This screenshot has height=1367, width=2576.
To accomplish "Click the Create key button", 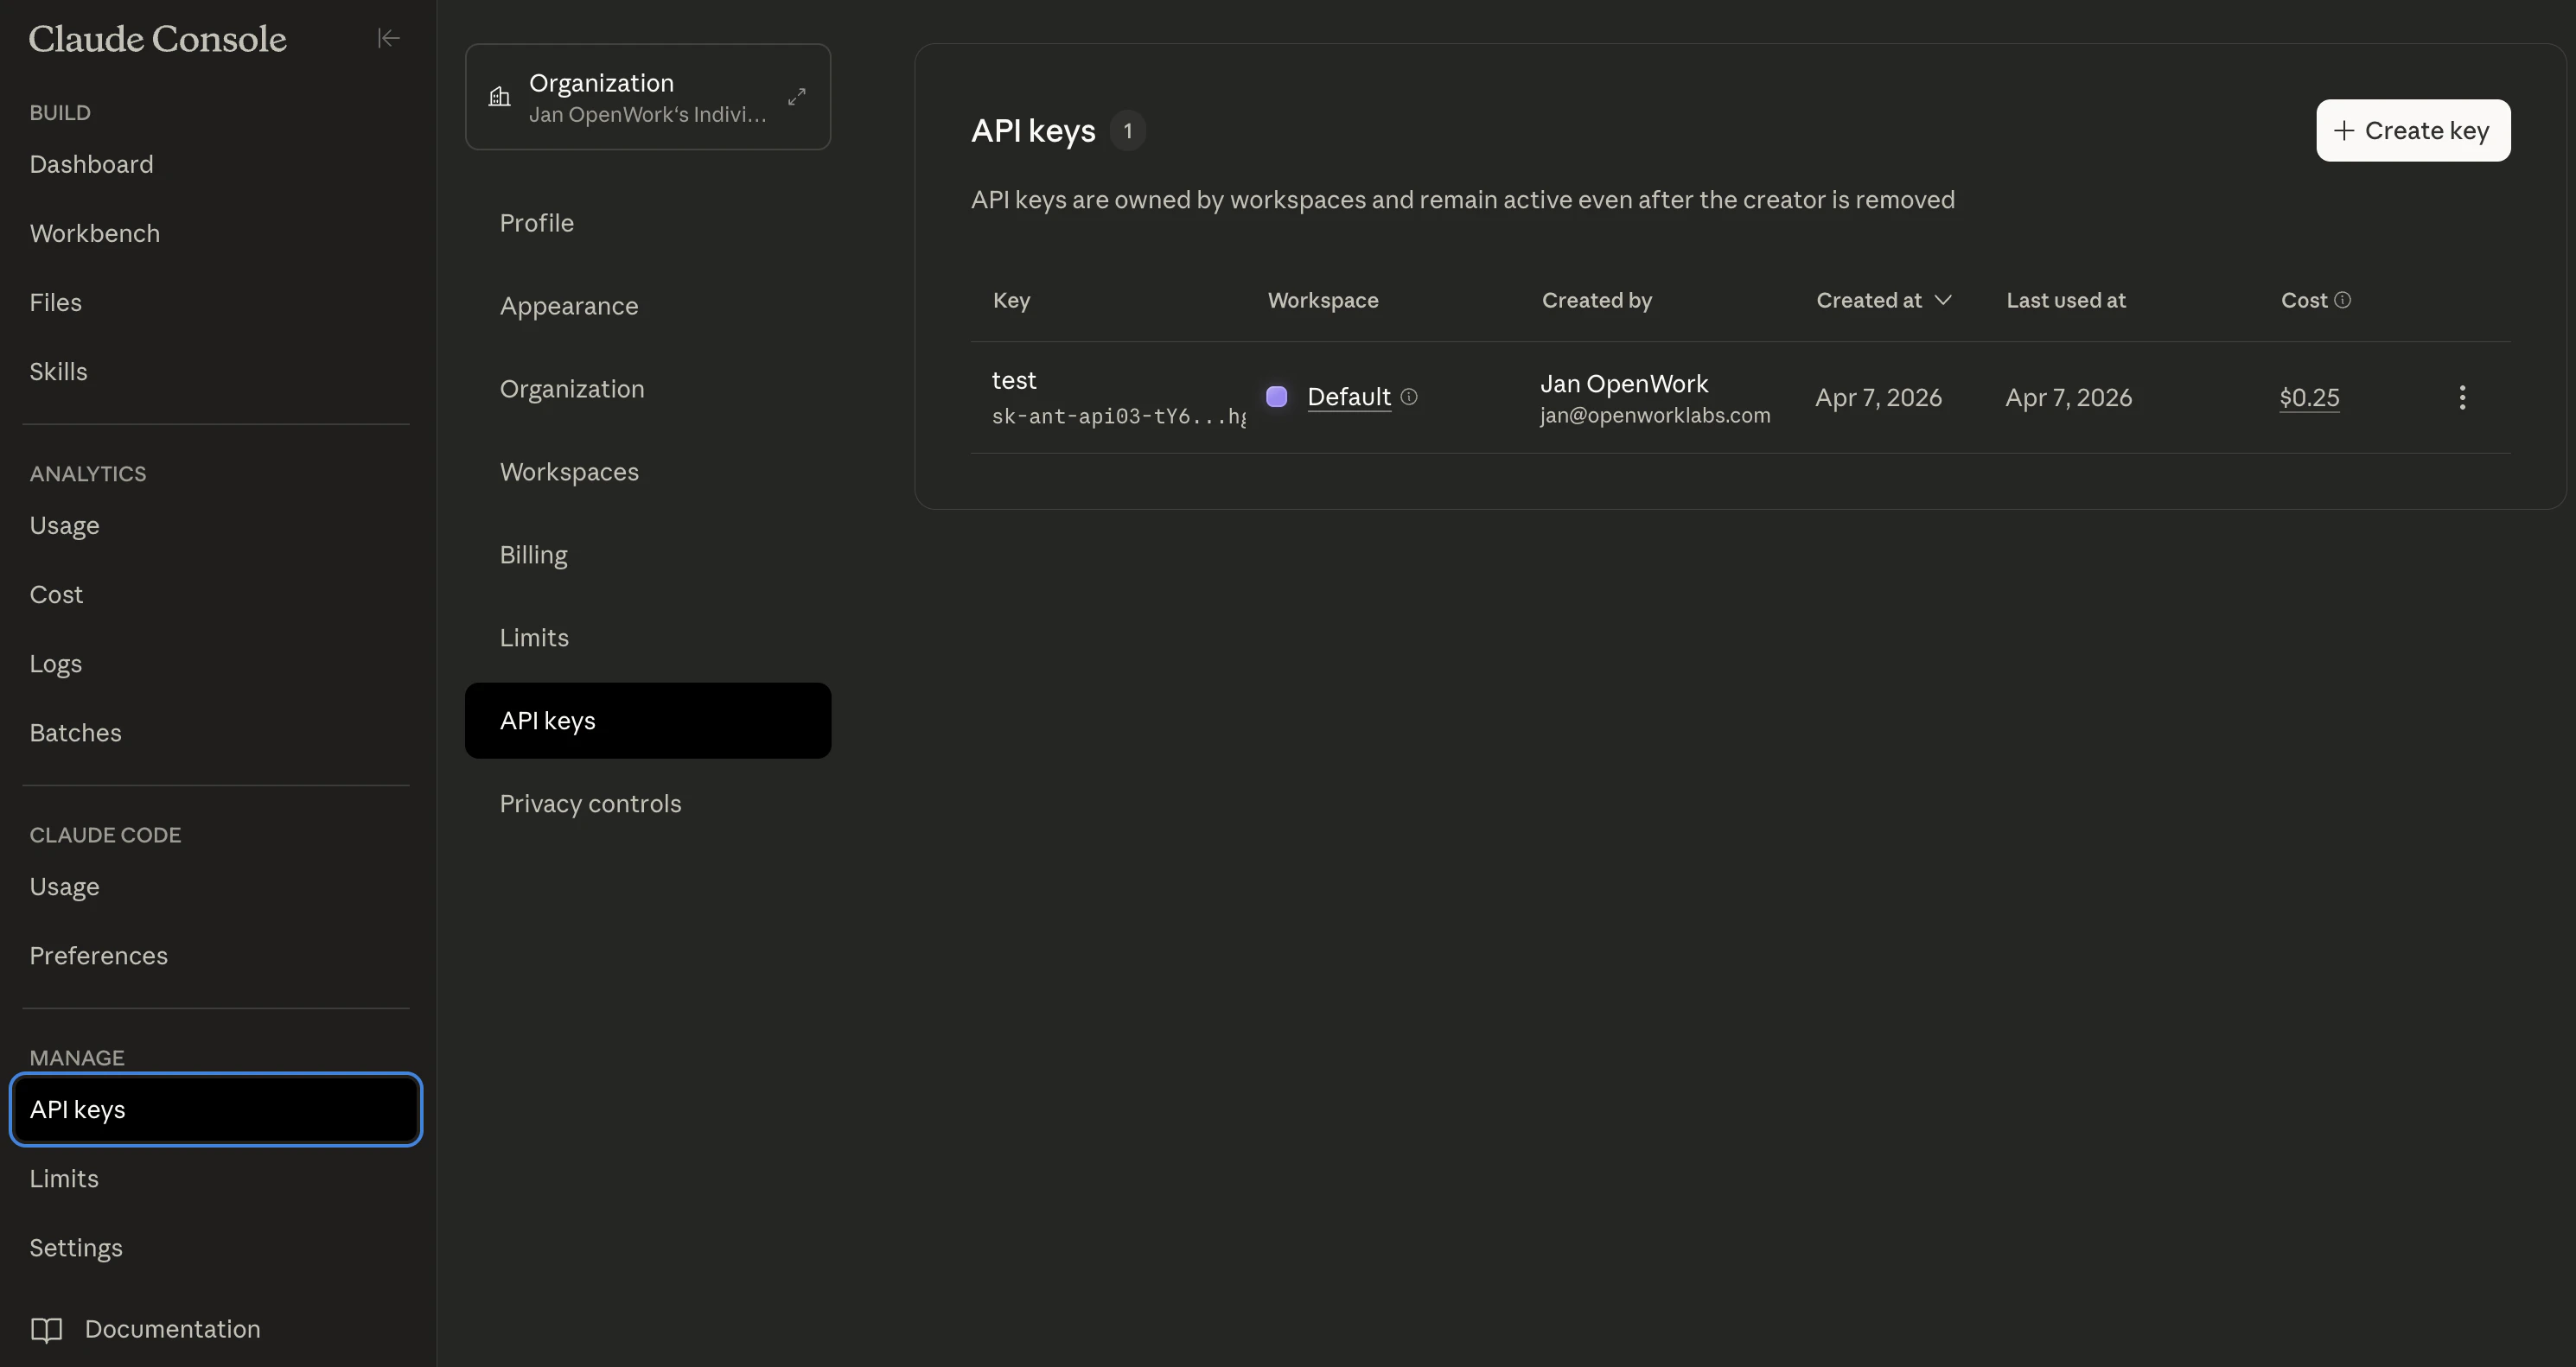I will (2413, 130).
